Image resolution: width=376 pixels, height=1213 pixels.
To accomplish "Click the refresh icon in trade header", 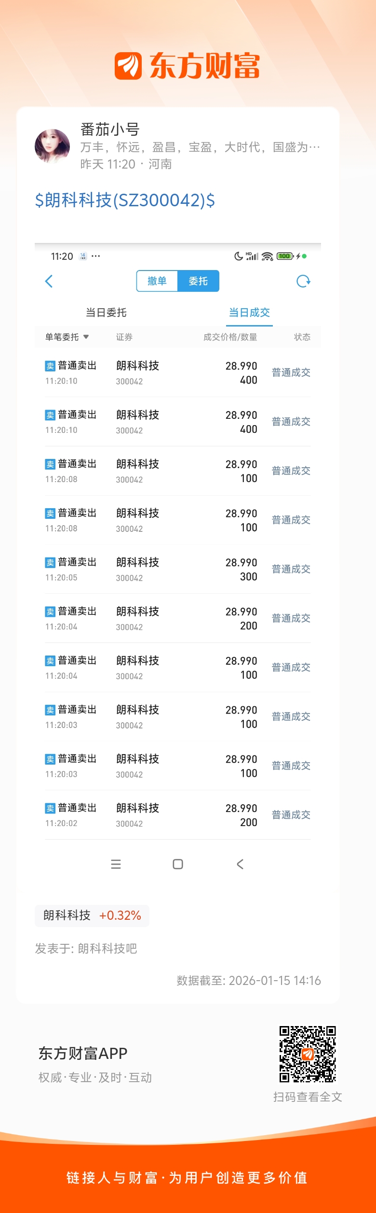I will coord(303,281).
